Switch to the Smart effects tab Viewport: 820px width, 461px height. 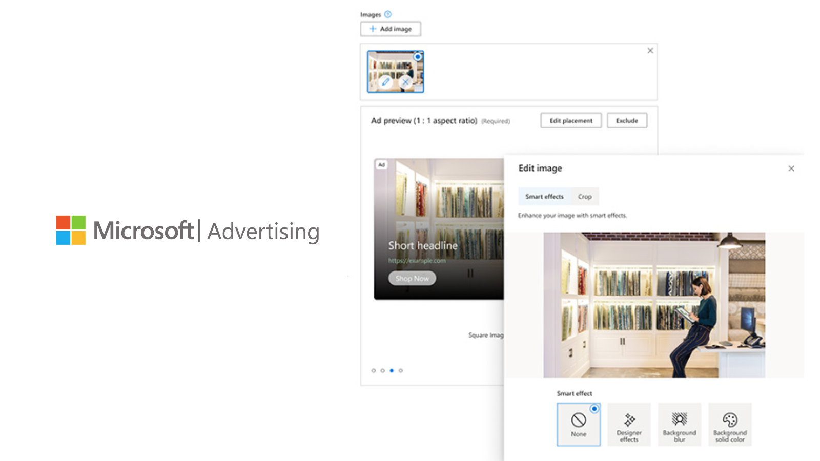coord(544,197)
